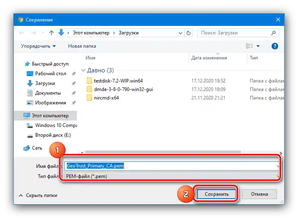This screenshot has width=298, height=218.
Task: Create folder with "Новая папка"
Action: click(x=82, y=46)
